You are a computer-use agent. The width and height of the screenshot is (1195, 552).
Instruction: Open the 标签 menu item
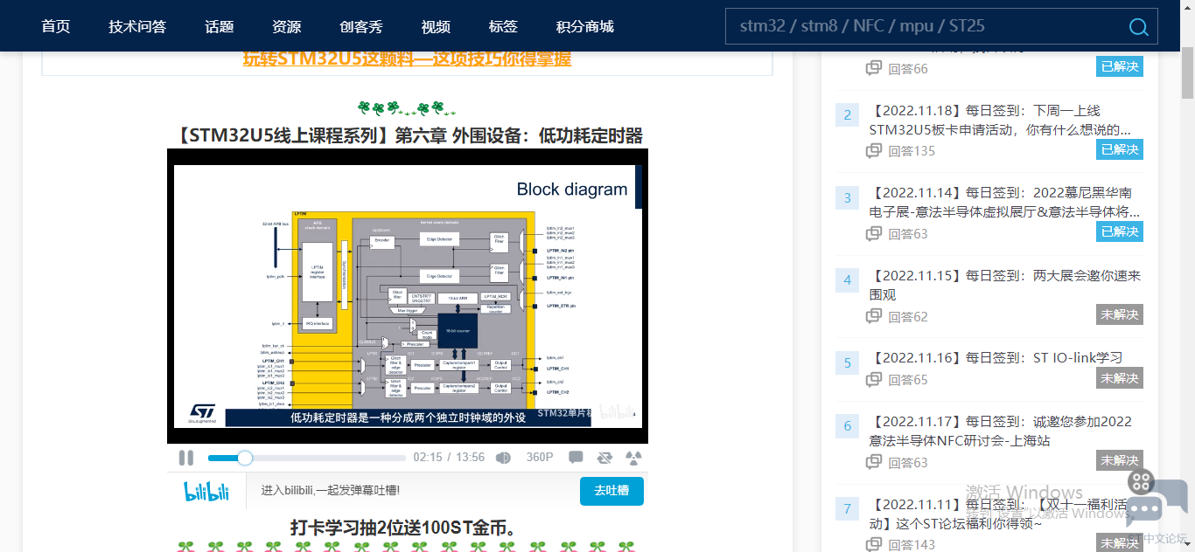[x=503, y=26]
